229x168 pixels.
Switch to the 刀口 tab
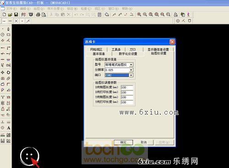pyautogui.click(x=133, y=49)
